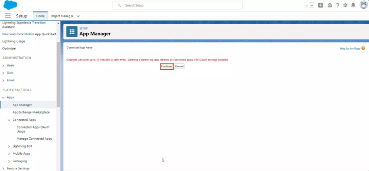Click the Salesforce cloud logo
The width and height of the screenshot is (369, 171).
click(x=10, y=5)
